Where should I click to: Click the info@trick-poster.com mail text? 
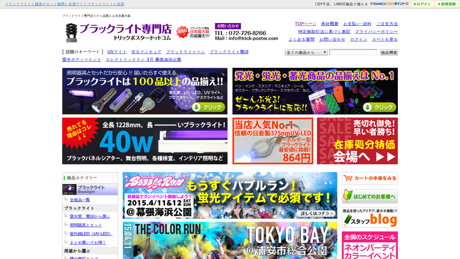point(254,38)
